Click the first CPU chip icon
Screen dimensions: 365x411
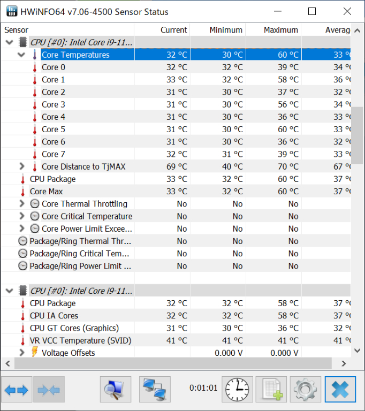pos(23,42)
